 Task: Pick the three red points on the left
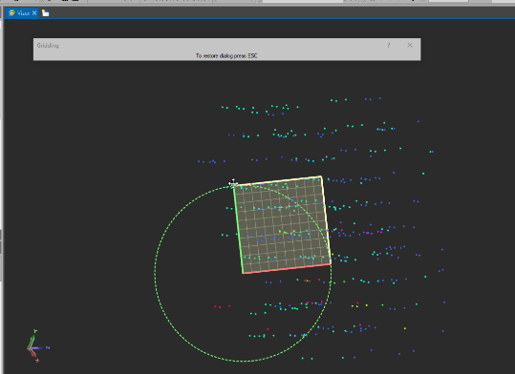point(222,306)
